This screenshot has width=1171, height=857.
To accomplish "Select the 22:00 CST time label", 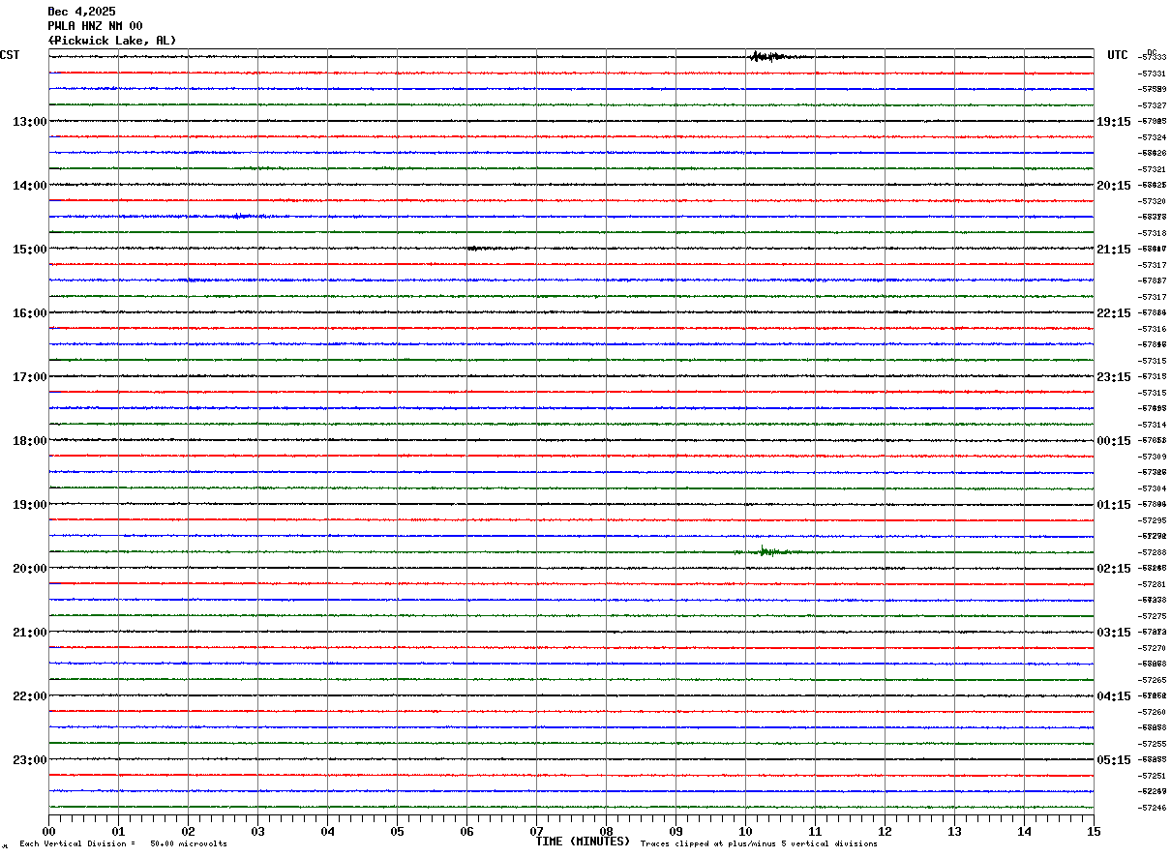I will 29,696.
